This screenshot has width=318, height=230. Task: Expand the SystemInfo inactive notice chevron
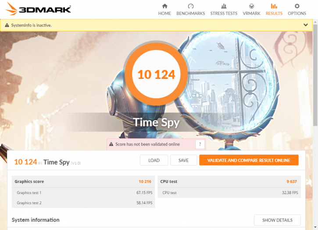tap(305, 25)
